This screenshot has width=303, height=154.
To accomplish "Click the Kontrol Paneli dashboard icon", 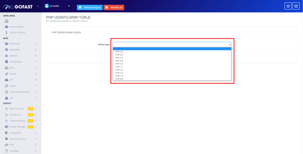I will pyautogui.click(x=7, y=27).
